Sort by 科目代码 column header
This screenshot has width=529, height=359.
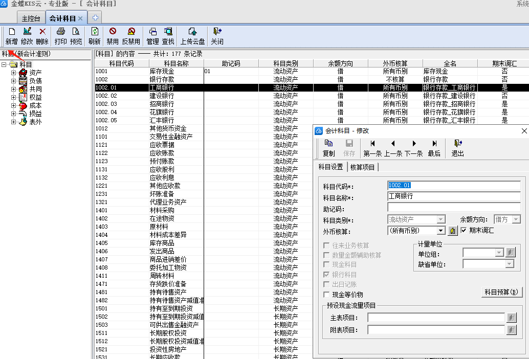click(x=121, y=63)
